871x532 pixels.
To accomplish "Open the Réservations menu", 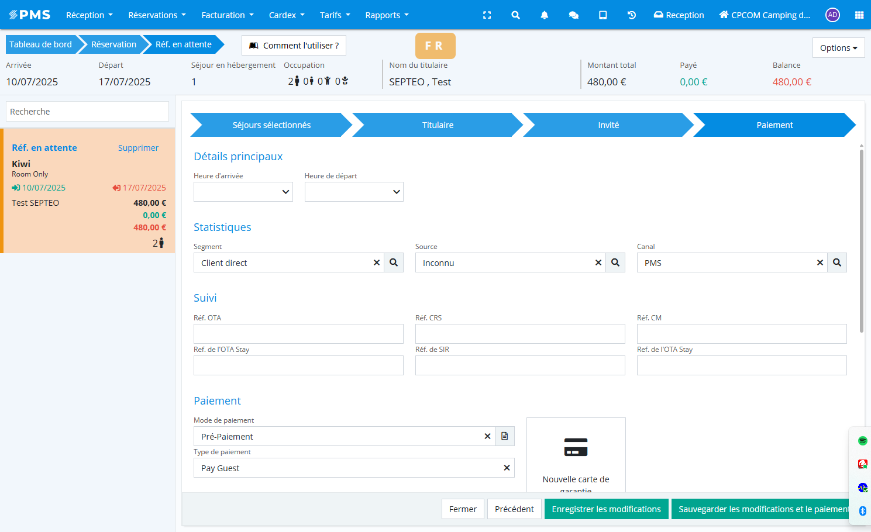I will 157,15.
